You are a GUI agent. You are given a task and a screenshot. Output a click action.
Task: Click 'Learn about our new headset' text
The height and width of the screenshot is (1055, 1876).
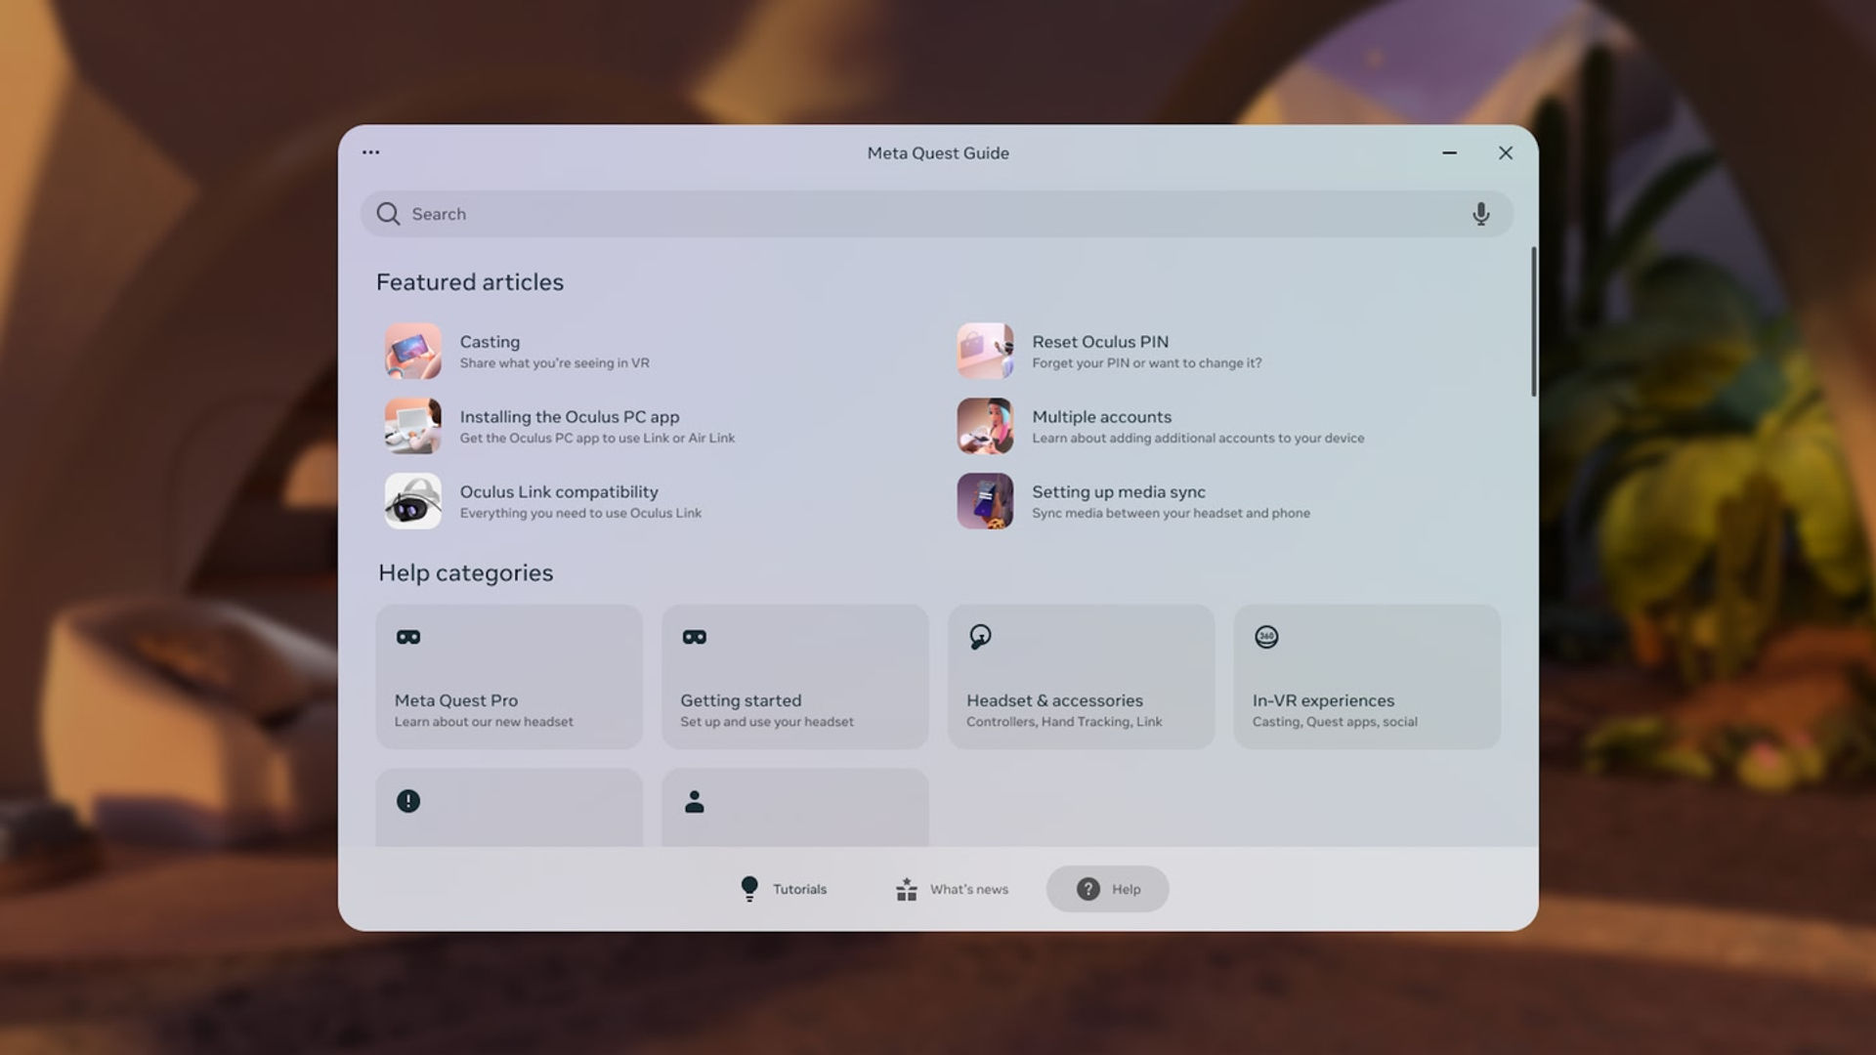484,722
